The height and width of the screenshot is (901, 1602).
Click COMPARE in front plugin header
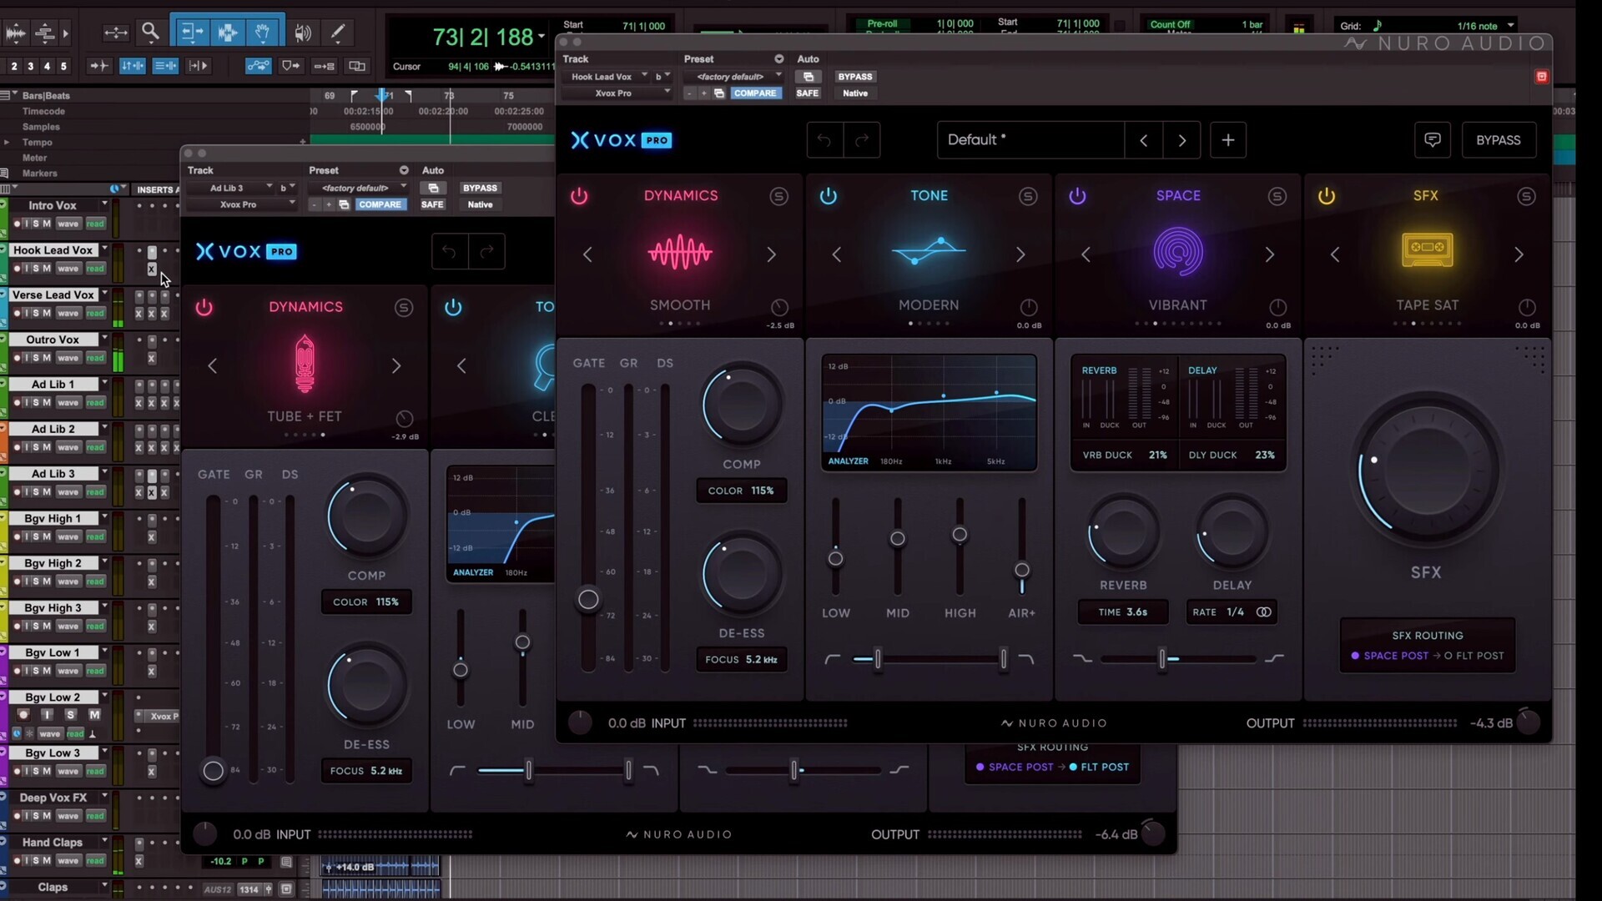(755, 93)
